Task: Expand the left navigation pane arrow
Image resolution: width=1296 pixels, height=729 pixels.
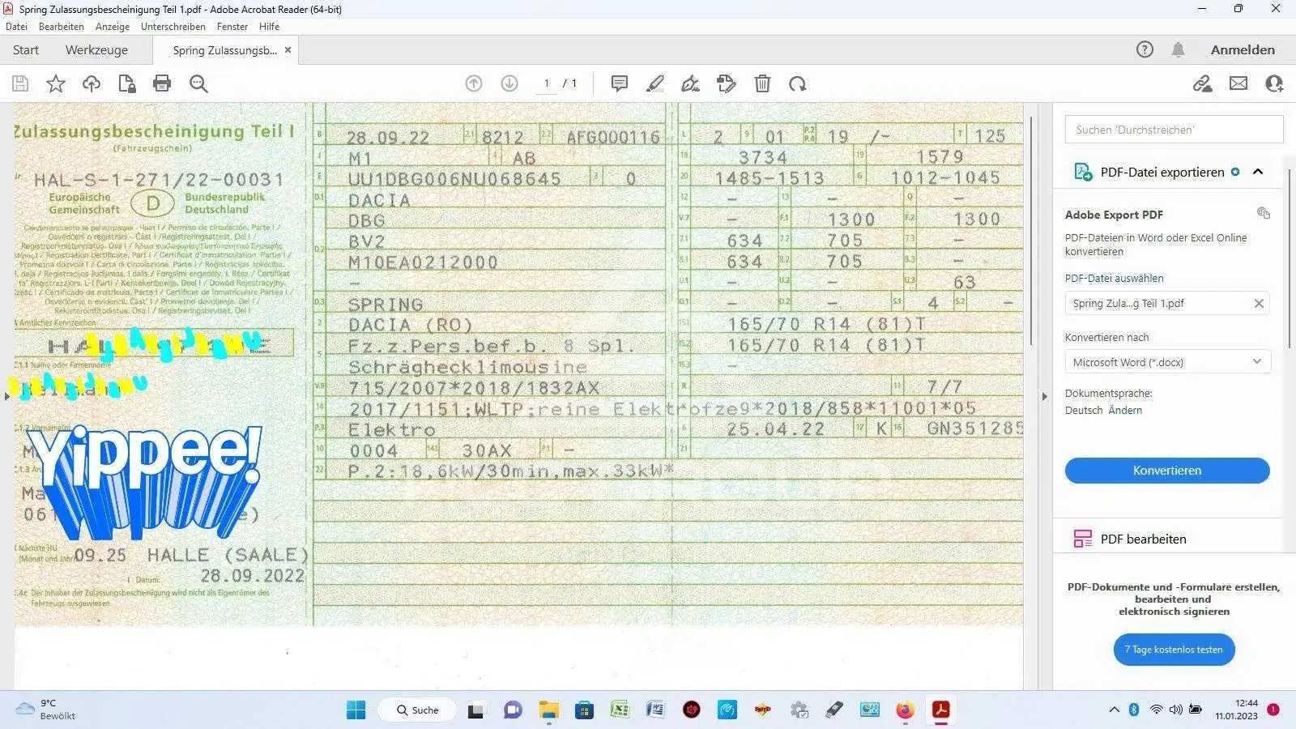Action: pyautogui.click(x=6, y=396)
